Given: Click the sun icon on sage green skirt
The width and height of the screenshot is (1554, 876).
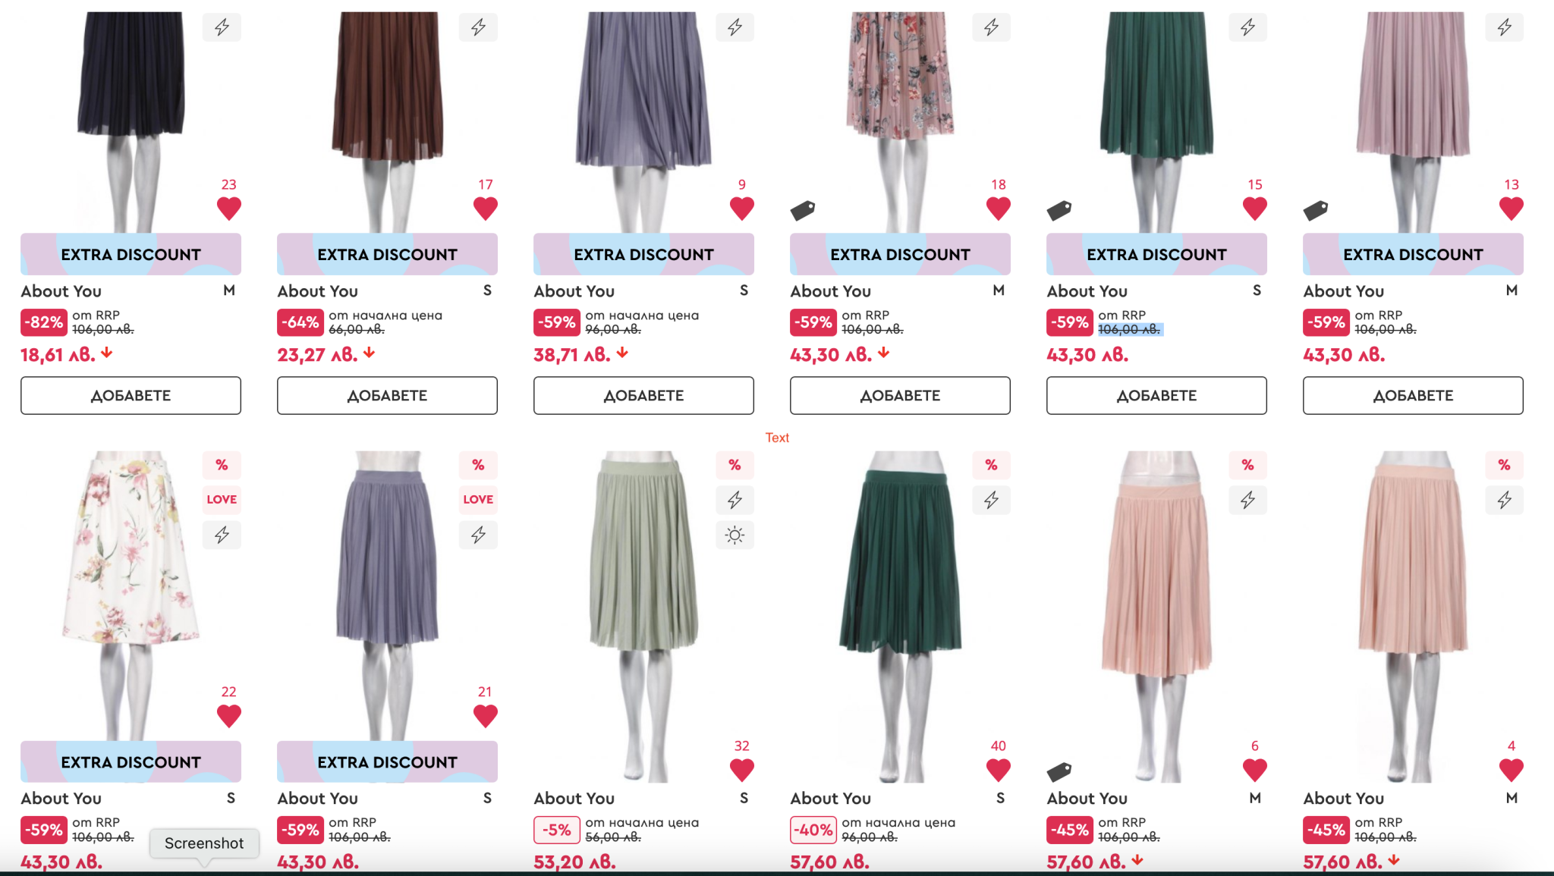Looking at the screenshot, I should click(735, 535).
